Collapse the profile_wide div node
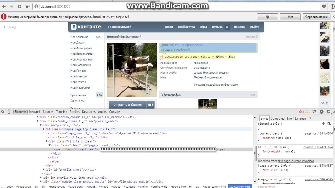Image resolution: width=335 pixels, height=188 pixels. (x=38, y=121)
